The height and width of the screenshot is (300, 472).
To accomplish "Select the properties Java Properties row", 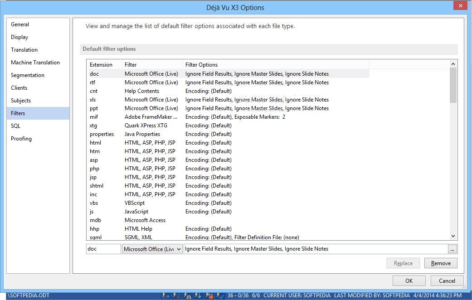I will tap(229, 134).
